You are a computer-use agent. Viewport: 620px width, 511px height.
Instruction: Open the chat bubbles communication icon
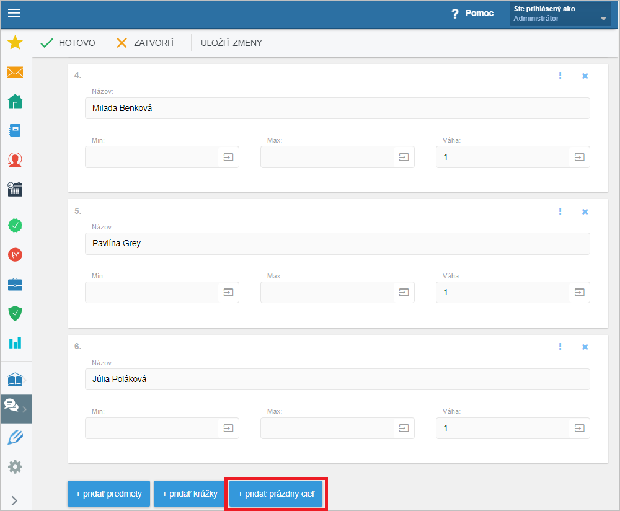tap(11, 405)
